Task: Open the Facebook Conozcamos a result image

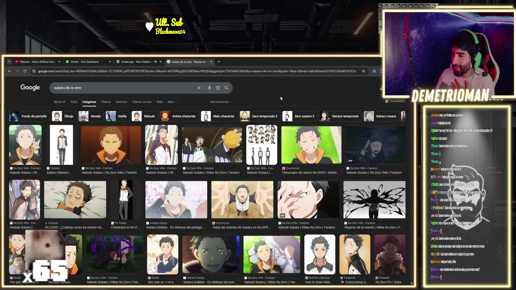Action: [x=355, y=255]
